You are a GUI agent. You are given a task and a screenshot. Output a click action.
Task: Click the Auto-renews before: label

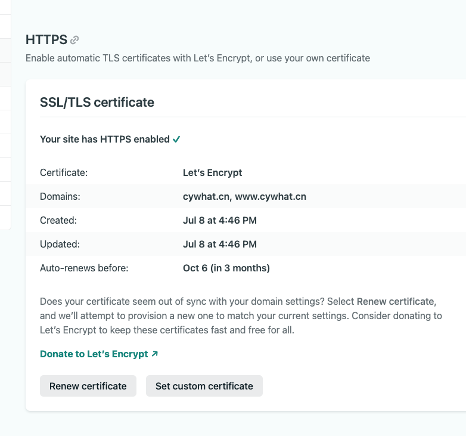[84, 268]
